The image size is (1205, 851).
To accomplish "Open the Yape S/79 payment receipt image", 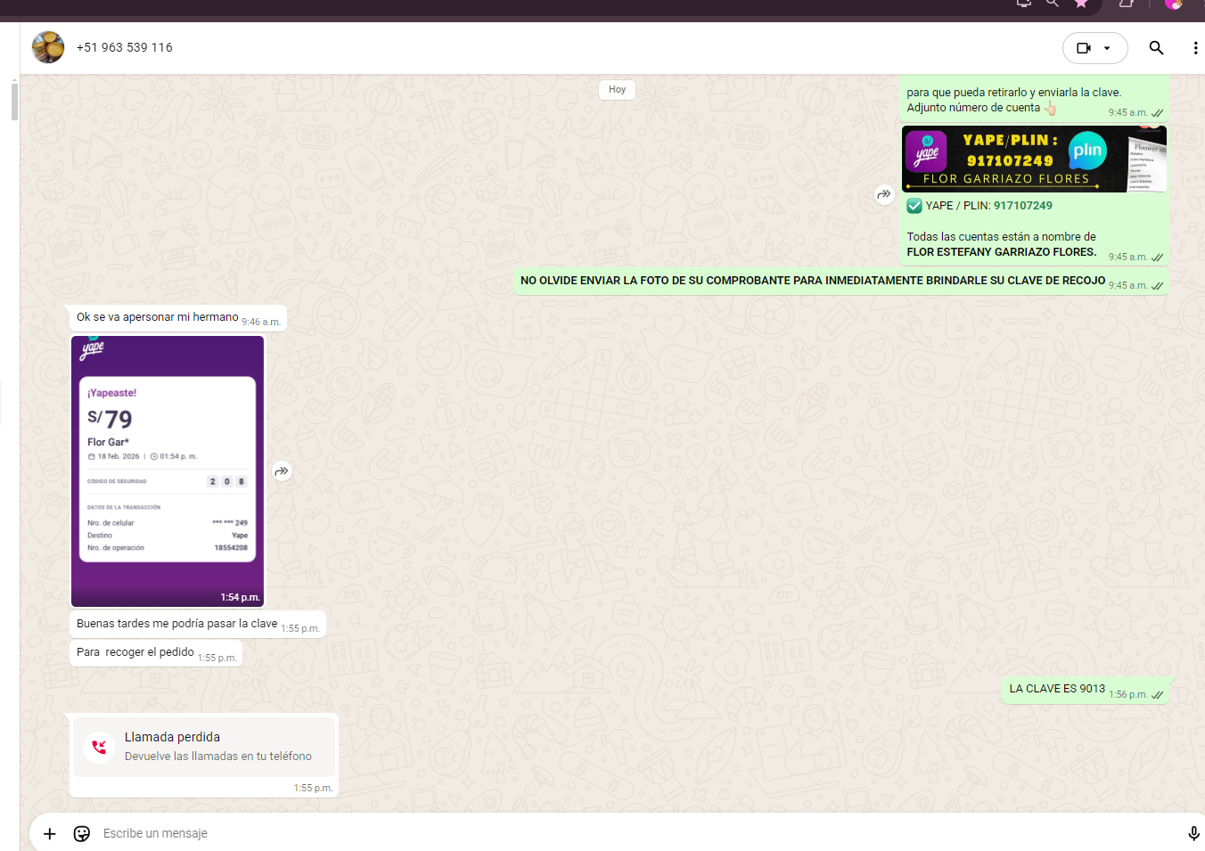I will [168, 471].
